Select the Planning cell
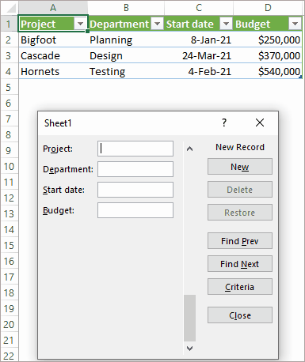The width and height of the screenshot is (305, 362). pos(126,40)
